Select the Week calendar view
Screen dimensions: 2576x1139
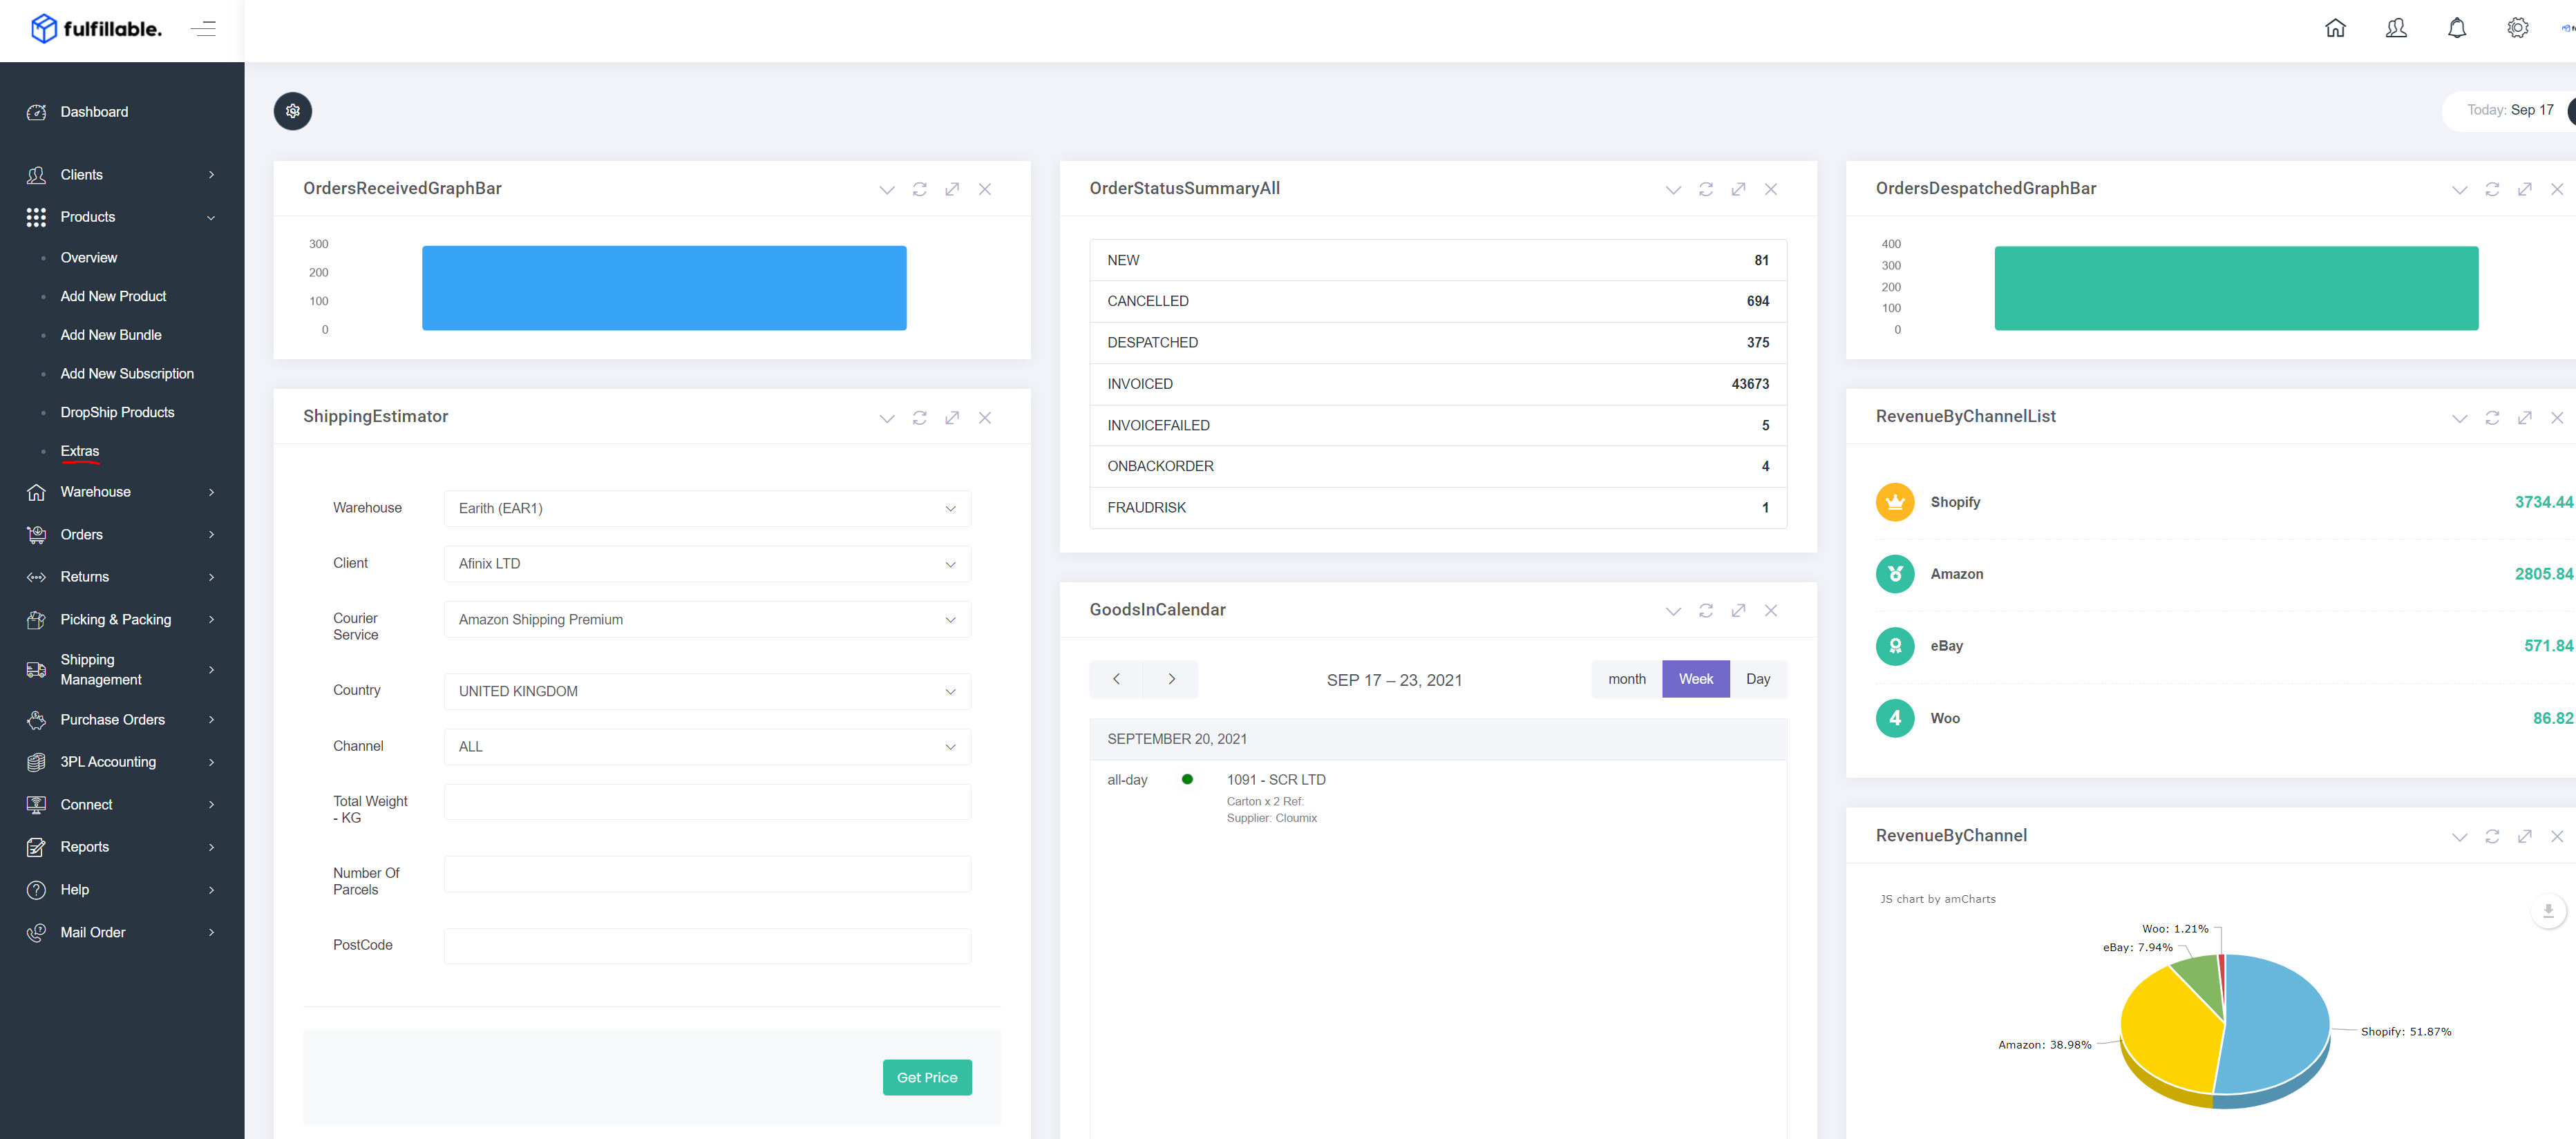point(1696,679)
